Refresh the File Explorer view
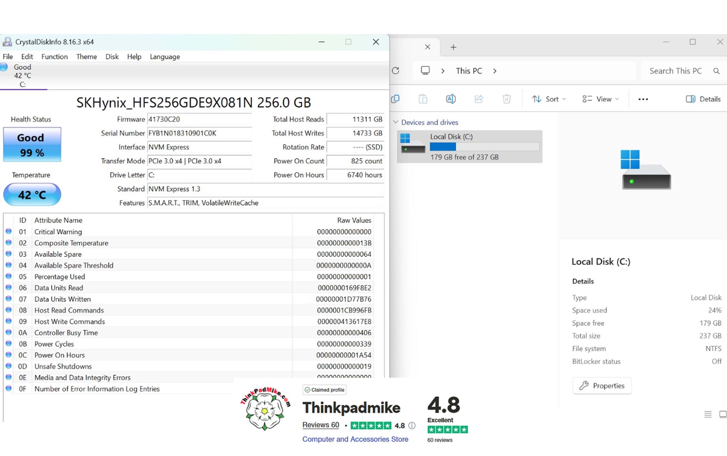The image size is (727, 456). [396, 71]
